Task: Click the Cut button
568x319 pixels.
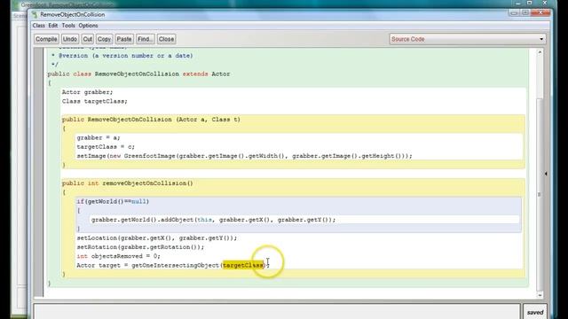Action: coord(87,39)
